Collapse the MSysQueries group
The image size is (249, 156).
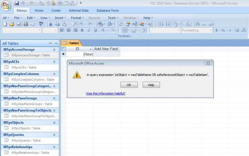[54, 135]
